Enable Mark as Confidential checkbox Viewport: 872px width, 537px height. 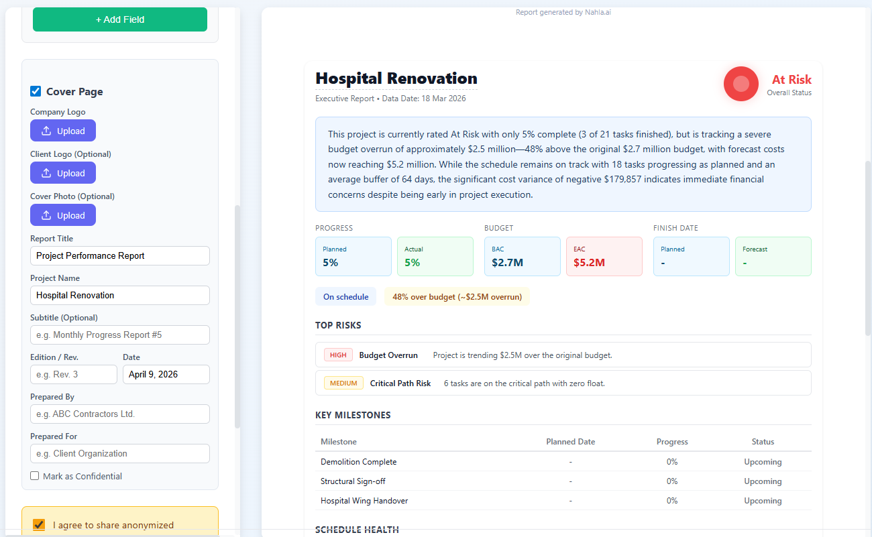(x=35, y=476)
